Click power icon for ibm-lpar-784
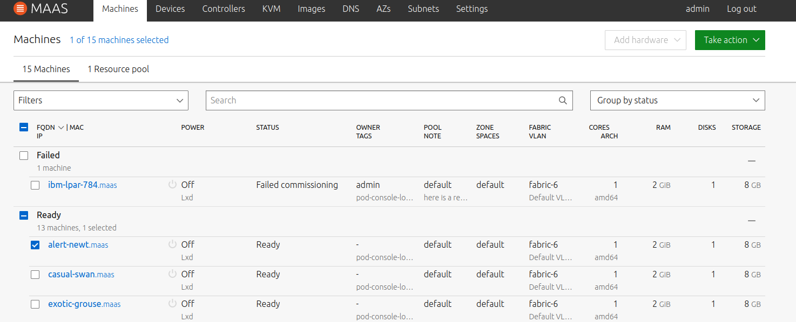Viewport: 796px width, 322px height. tap(173, 185)
